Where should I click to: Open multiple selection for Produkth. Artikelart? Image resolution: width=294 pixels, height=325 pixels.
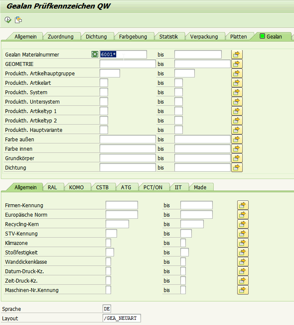coord(237,83)
